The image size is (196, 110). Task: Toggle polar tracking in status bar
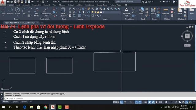click(125, 102)
